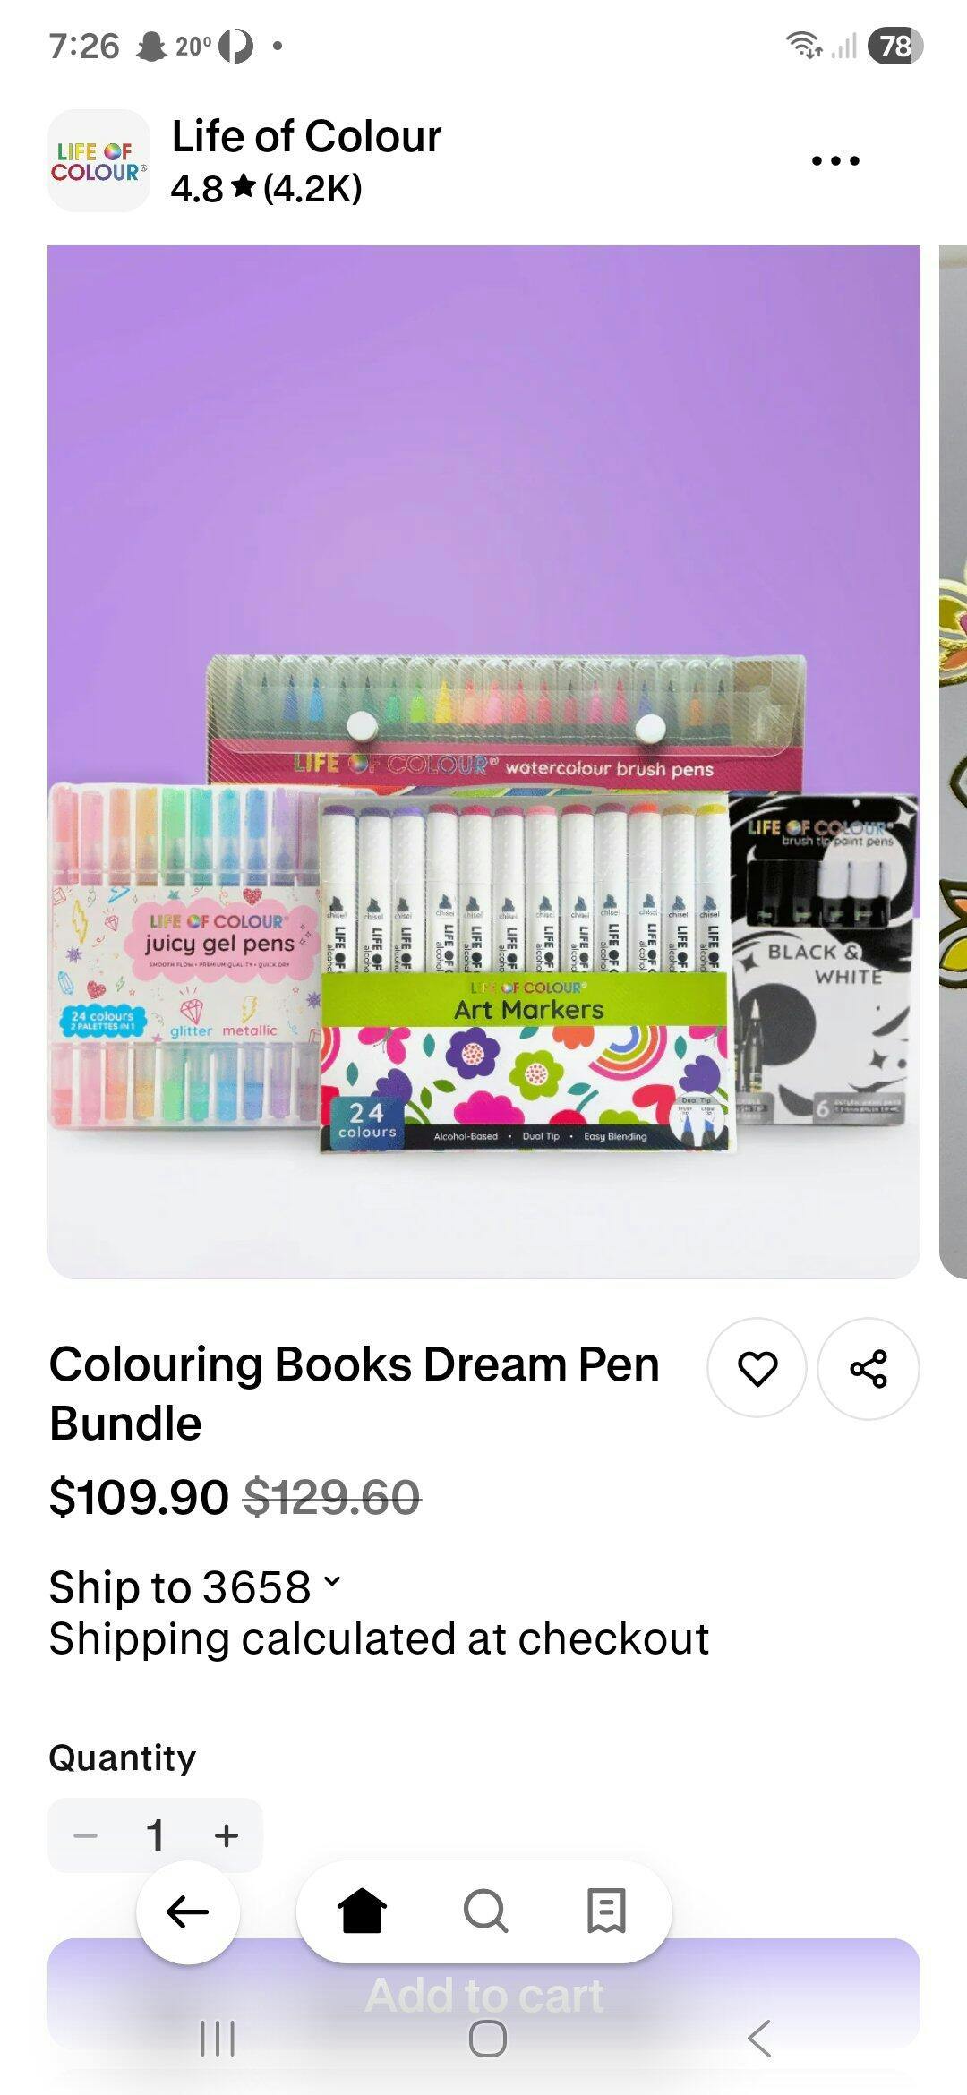Image resolution: width=967 pixels, height=2095 pixels.
Task: Tap Android recent apps navigation button
Action: click(218, 2039)
